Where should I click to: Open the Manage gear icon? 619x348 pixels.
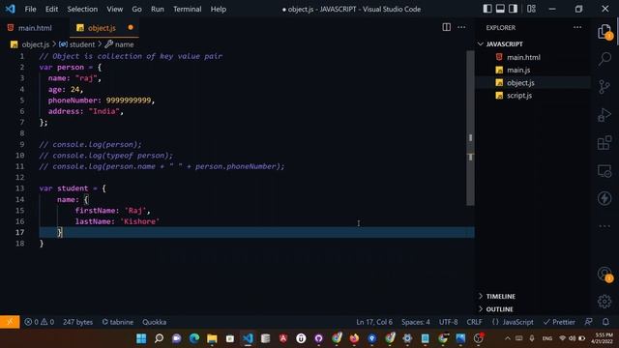pyautogui.click(x=604, y=302)
